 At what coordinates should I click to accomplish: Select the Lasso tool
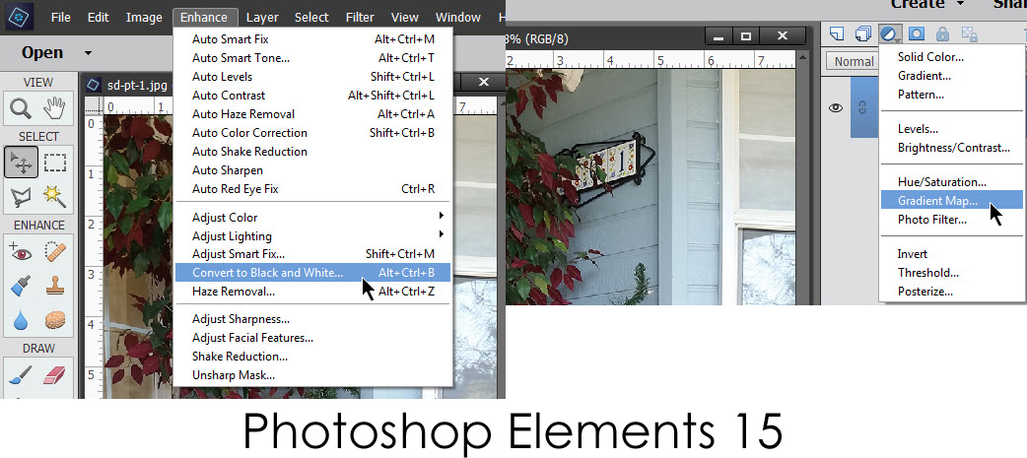[x=21, y=196]
